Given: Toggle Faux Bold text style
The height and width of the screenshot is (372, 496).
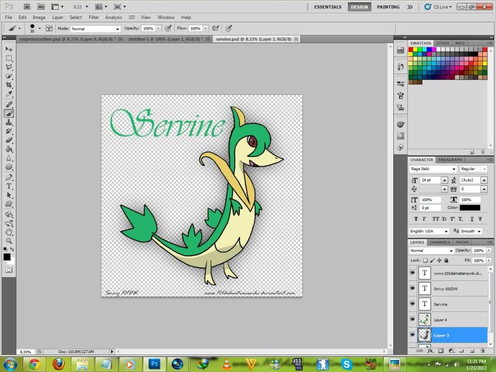Looking at the screenshot, I should 416,219.
